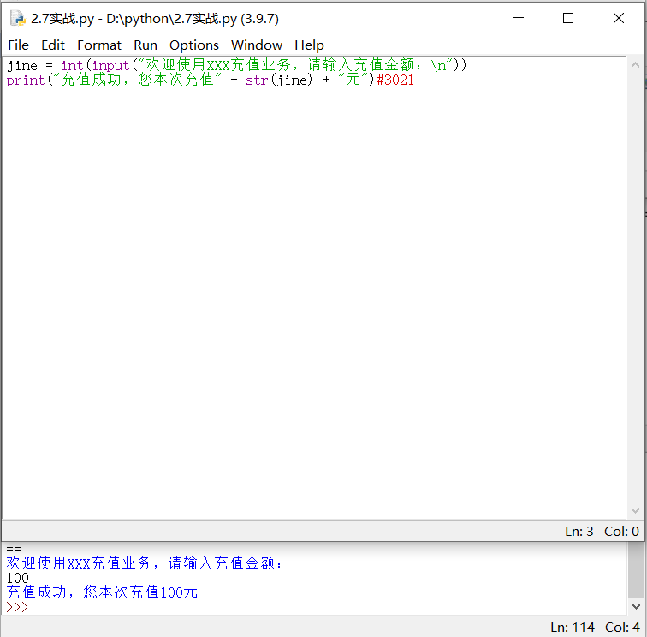Viewport: 647px width, 637px height.
Task: Click the "充值成功，您本次充值" string in editor
Action: (138, 80)
